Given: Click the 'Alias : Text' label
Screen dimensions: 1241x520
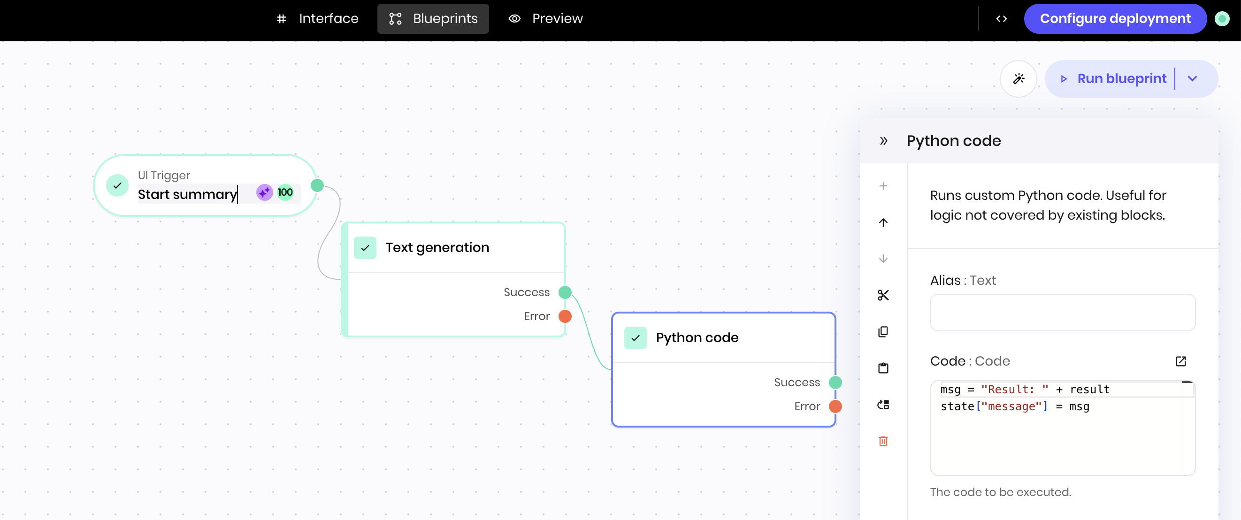Looking at the screenshot, I should 963,280.
